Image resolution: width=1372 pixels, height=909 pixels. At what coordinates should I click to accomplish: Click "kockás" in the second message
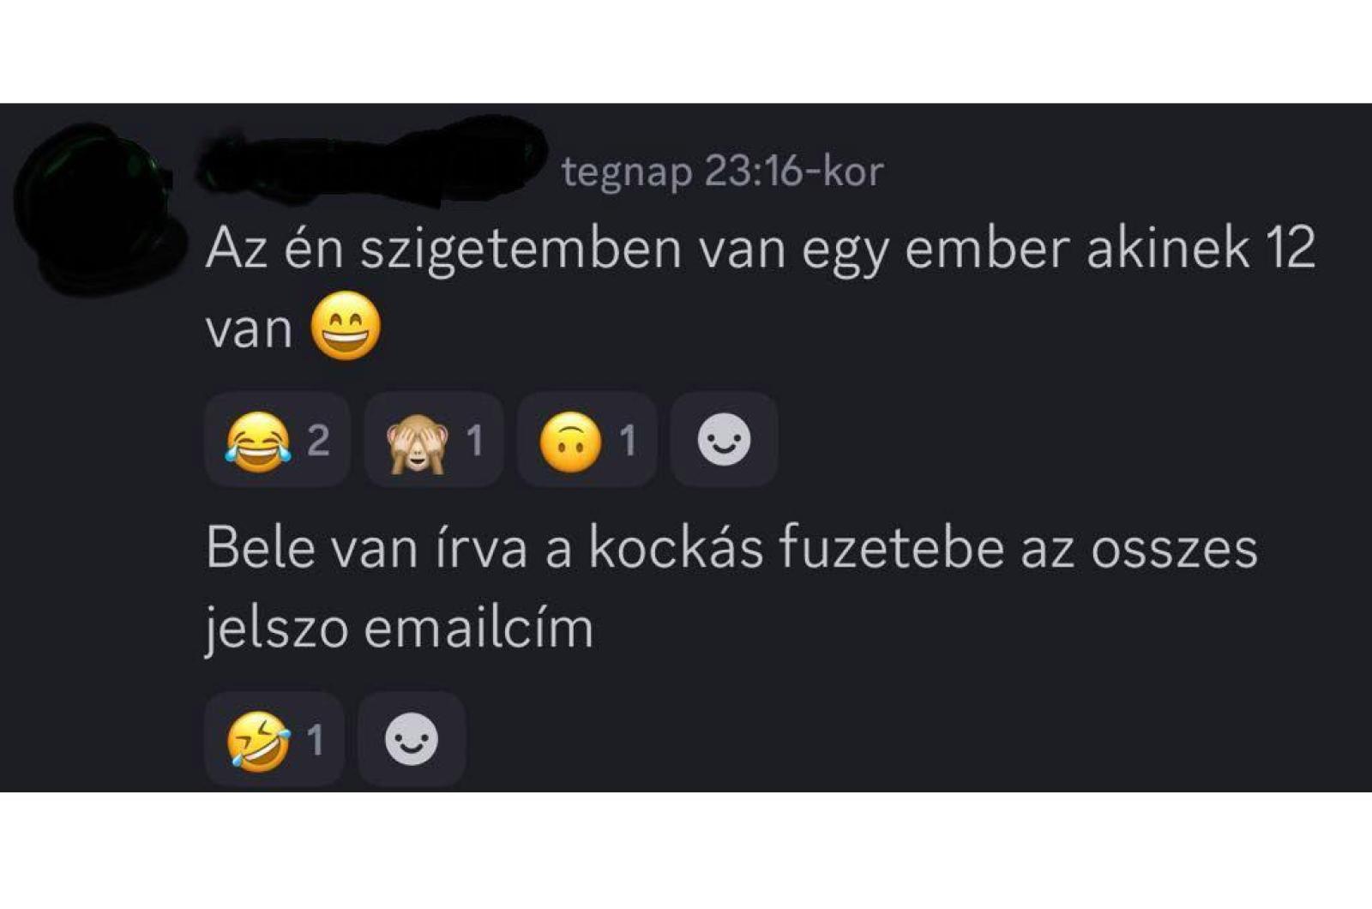[x=675, y=549]
